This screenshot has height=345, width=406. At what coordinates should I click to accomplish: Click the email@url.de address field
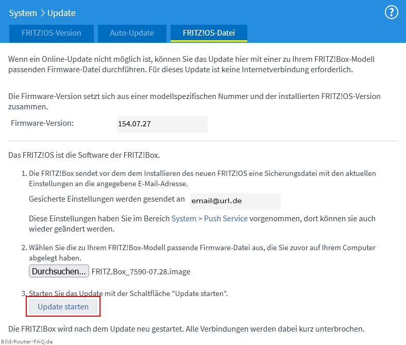pyautogui.click(x=235, y=201)
